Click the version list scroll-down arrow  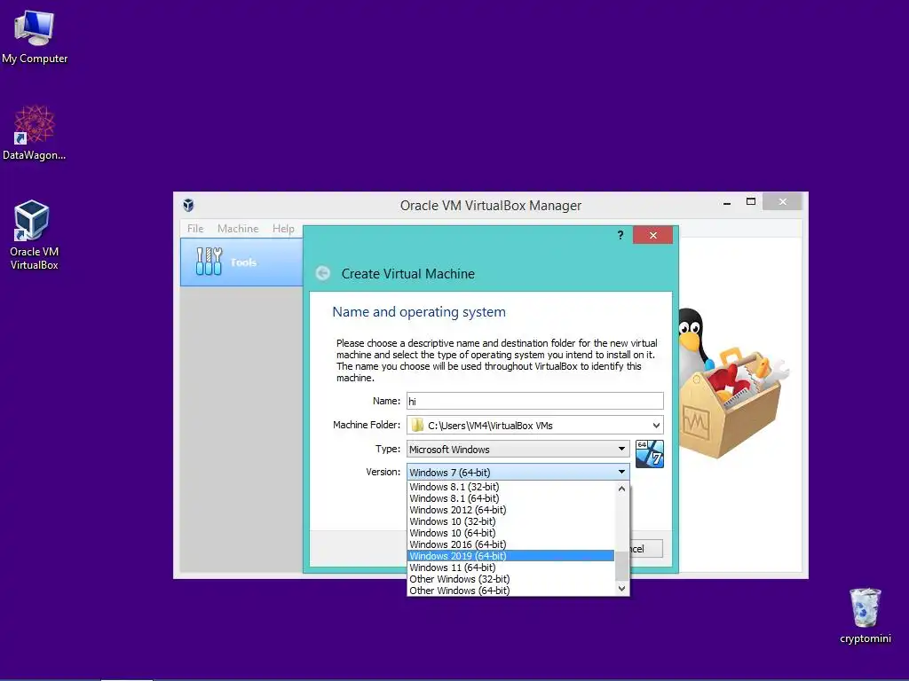[621, 589]
